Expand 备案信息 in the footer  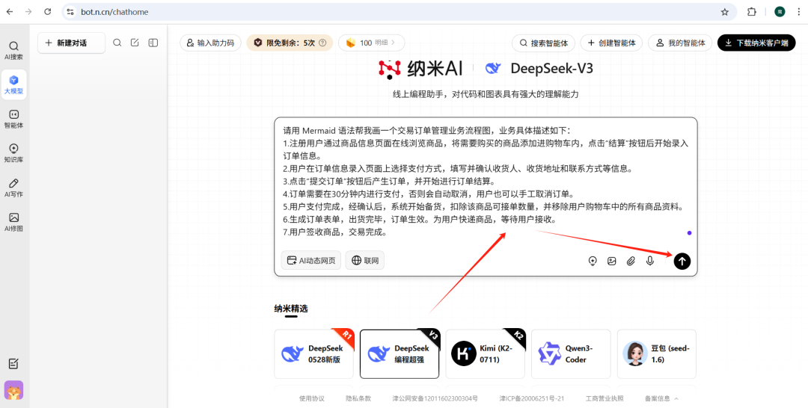pyautogui.click(x=661, y=398)
